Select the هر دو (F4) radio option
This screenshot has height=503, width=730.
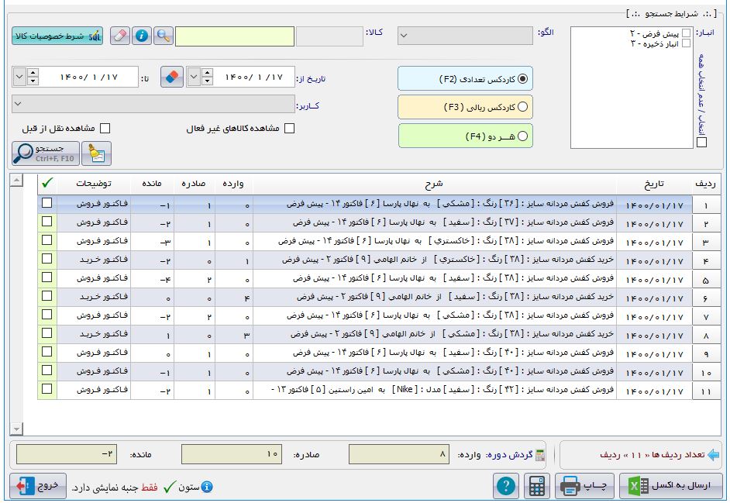click(523, 136)
